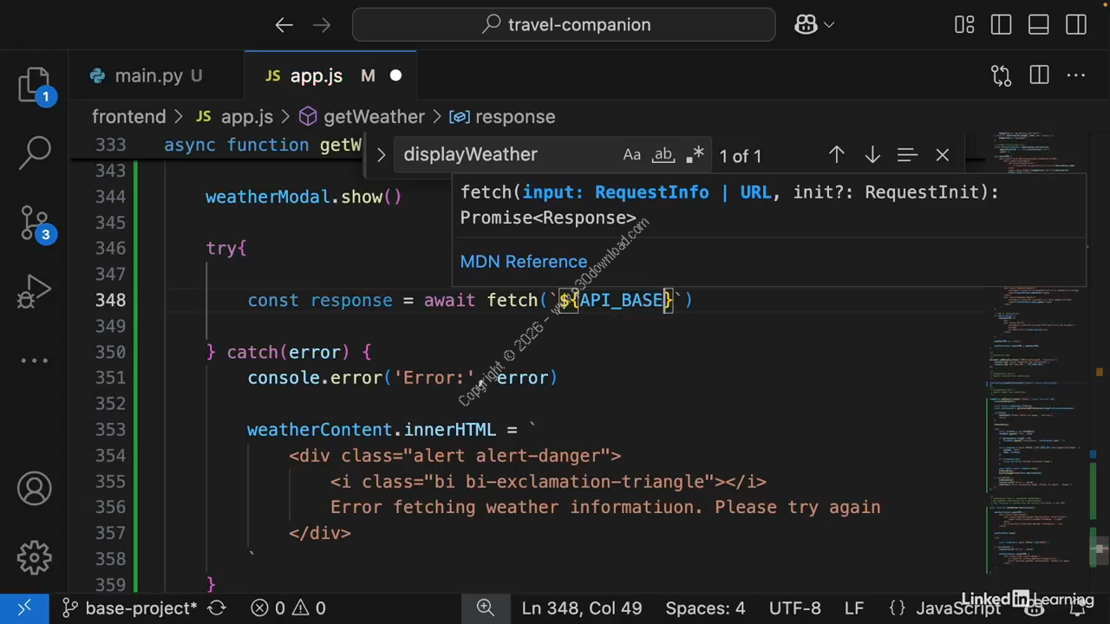
Task: Select getWeather in the breadcrumb
Action: pos(373,117)
